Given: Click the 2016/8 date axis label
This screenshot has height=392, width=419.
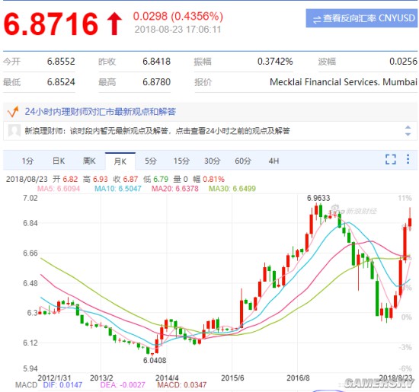Looking at the screenshot, I should tap(298, 378).
